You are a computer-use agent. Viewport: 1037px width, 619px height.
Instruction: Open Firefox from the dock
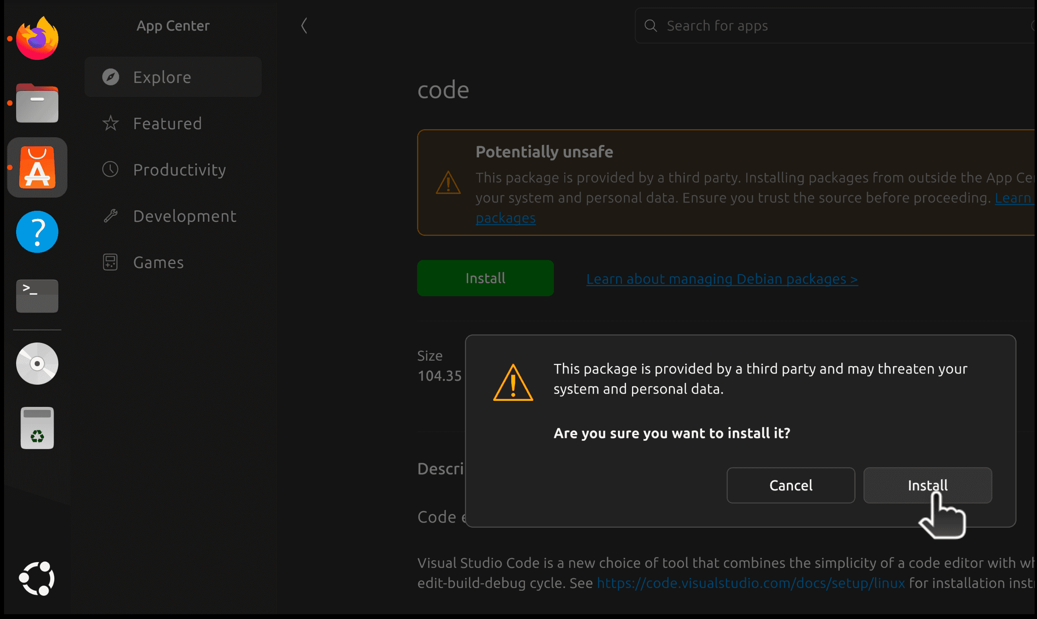pos(37,38)
